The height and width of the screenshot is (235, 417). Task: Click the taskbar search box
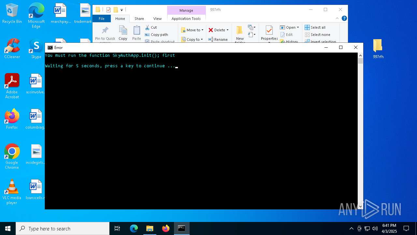tap(63, 228)
